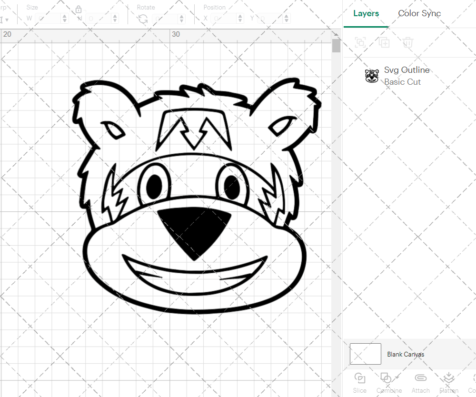
Task: Click the Delete trash icon in Layers panel
Action: (408, 42)
